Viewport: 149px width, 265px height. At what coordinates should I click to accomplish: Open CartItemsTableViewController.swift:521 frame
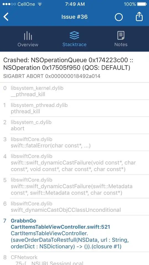click(x=60, y=227)
